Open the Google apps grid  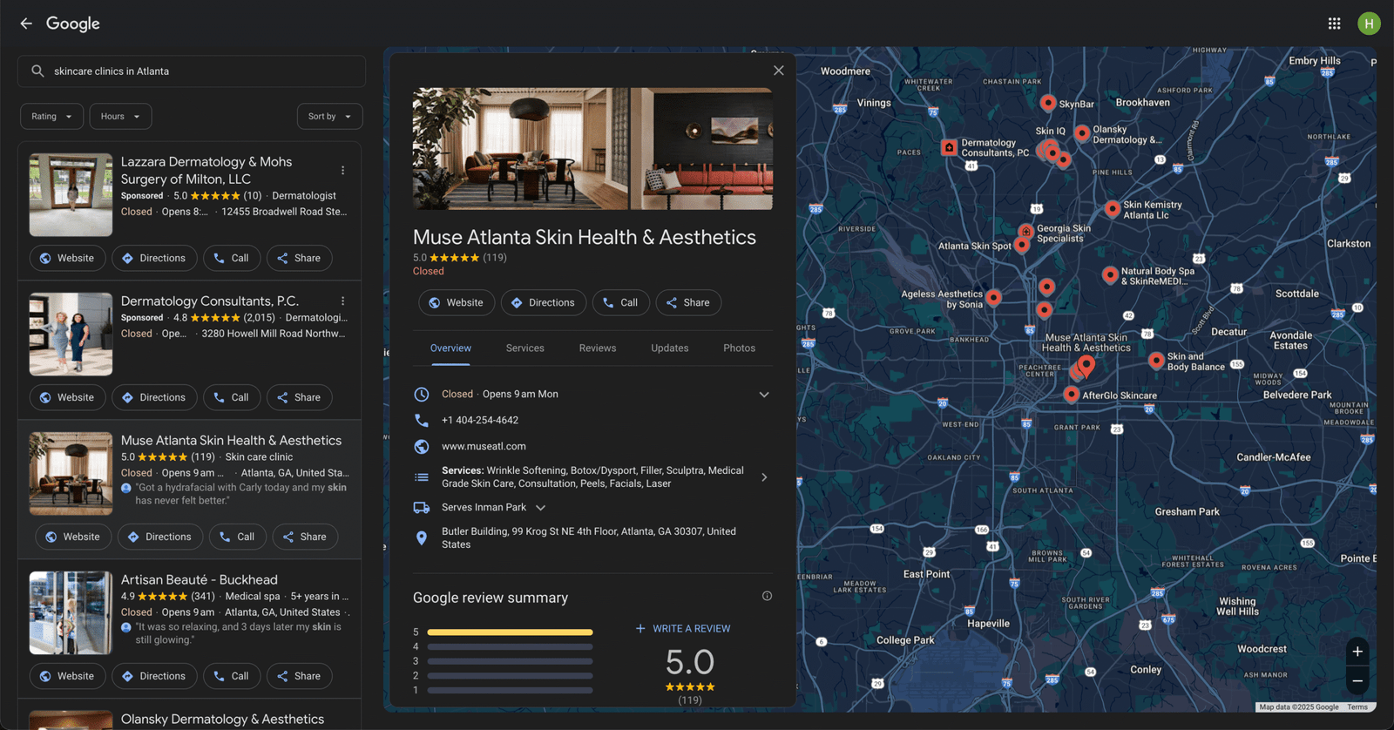click(1334, 24)
